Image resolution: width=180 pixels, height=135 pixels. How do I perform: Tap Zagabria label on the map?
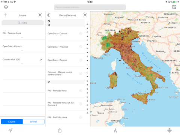[157, 36]
